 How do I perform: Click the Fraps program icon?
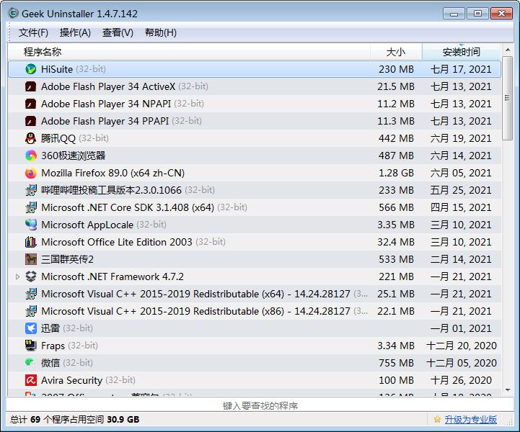[31, 346]
